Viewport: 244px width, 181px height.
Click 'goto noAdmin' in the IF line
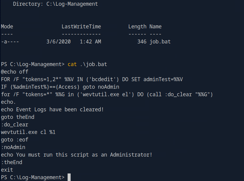(101, 87)
